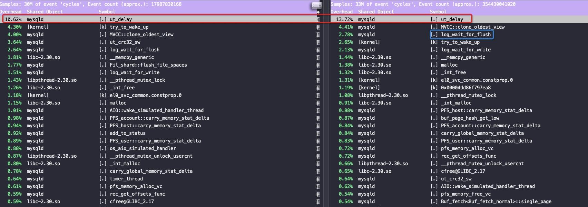This screenshot has height=207, width=588.
Task: Select Fil_shard::flush_file_spaces symbol
Action: click(148, 65)
